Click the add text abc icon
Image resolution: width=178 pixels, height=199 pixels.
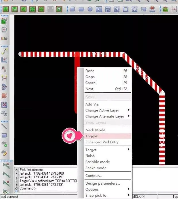pos(4,144)
